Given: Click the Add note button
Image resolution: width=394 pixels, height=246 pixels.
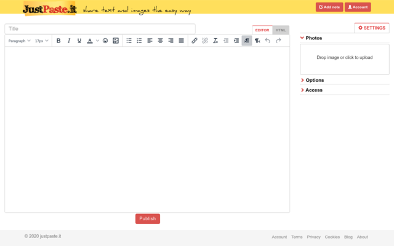Looking at the screenshot, I should click(329, 7).
